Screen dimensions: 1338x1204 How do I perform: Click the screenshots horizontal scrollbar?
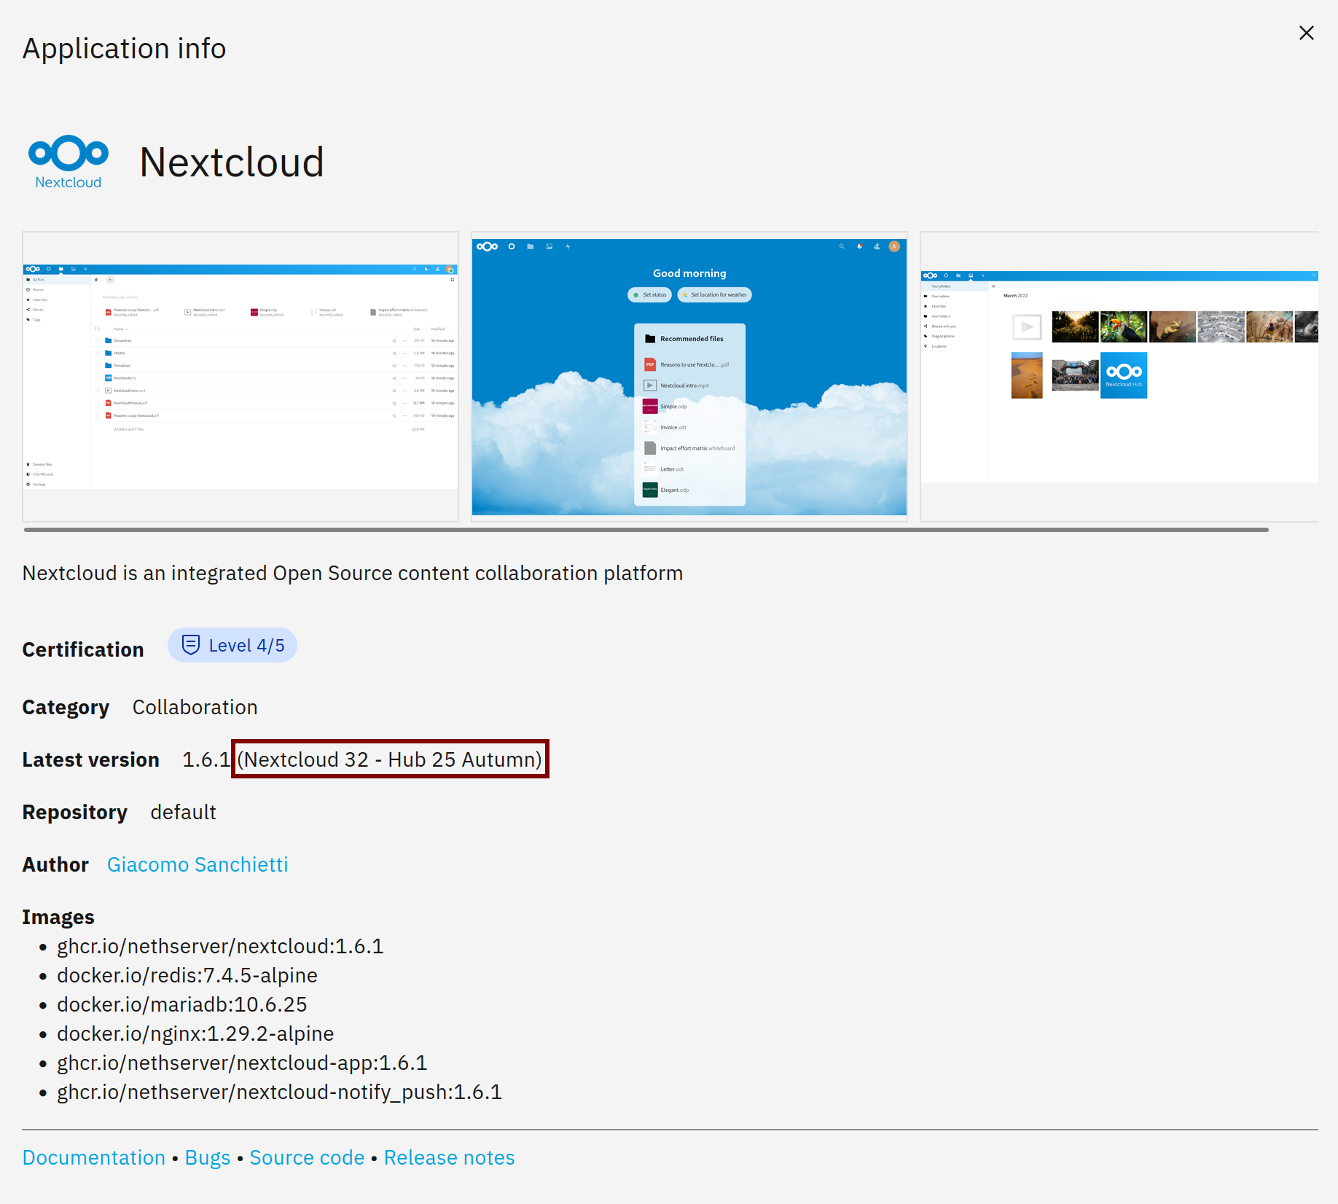click(x=646, y=530)
